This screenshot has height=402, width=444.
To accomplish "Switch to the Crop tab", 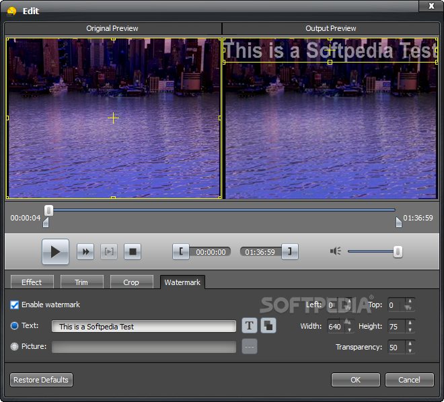I will [x=131, y=282].
